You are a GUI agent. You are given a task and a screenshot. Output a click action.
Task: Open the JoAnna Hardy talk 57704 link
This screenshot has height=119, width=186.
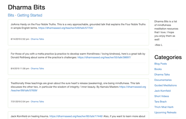(66, 28)
